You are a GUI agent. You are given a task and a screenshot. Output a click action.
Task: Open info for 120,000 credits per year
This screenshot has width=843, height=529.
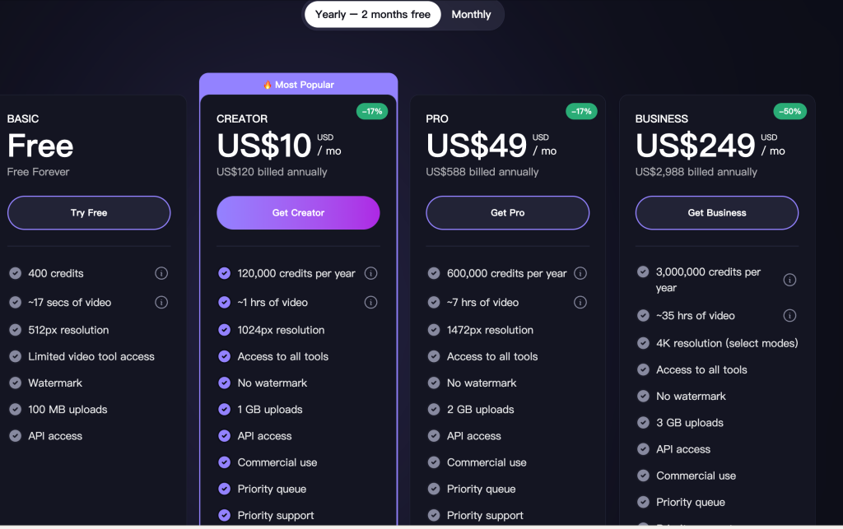point(370,272)
